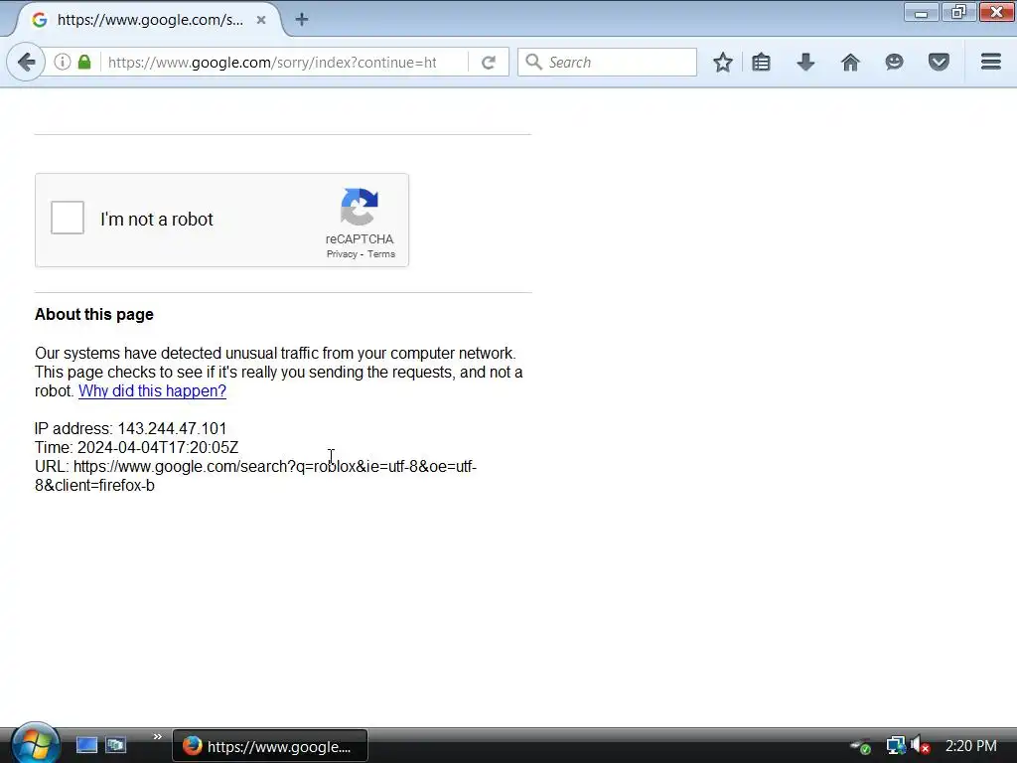Go back with the browser Back arrow
This screenshot has width=1017, height=763.
(x=26, y=63)
